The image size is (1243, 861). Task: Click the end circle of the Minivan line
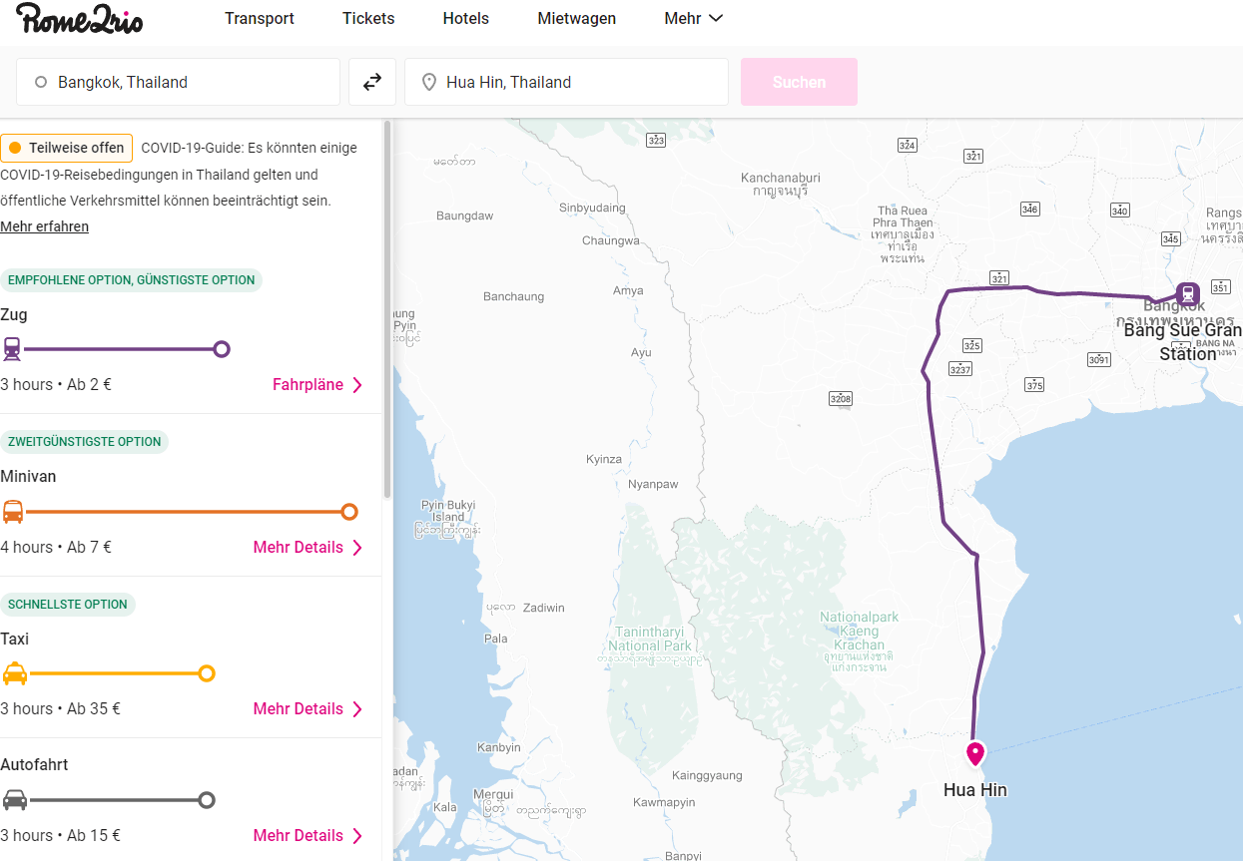pyautogui.click(x=348, y=512)
